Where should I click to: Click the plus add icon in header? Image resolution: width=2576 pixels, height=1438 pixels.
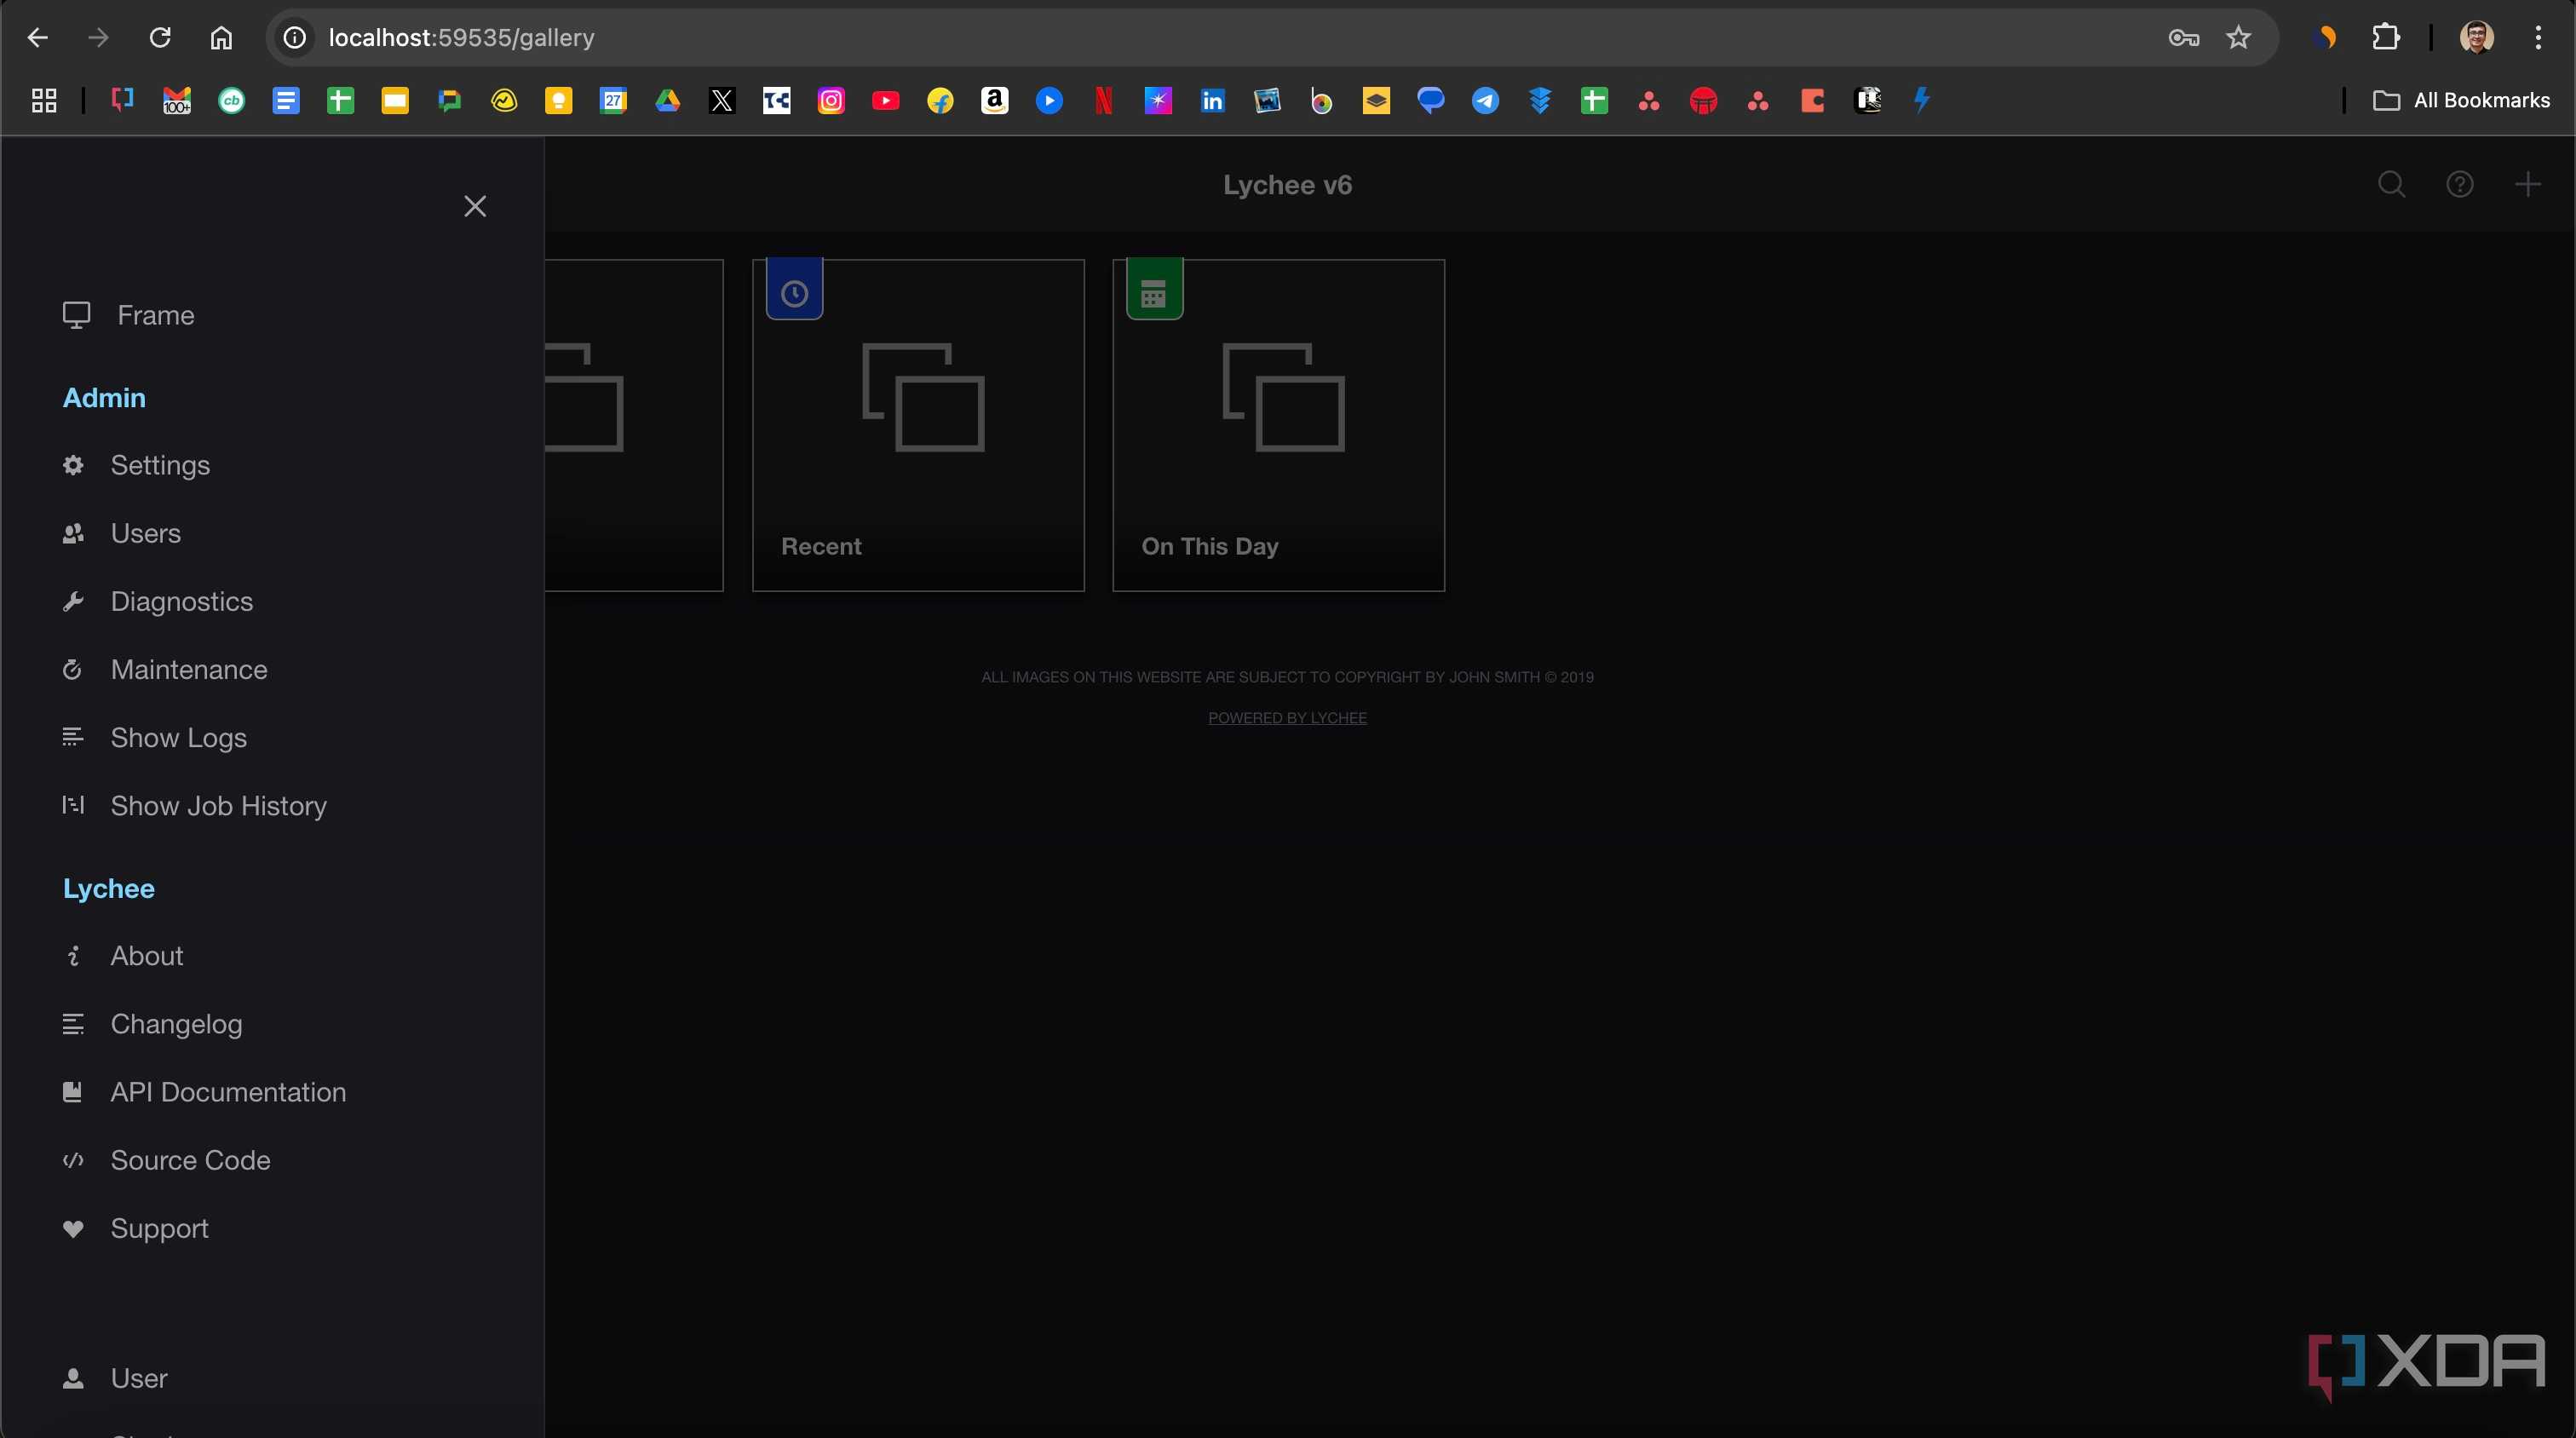tap(2527, 184)
